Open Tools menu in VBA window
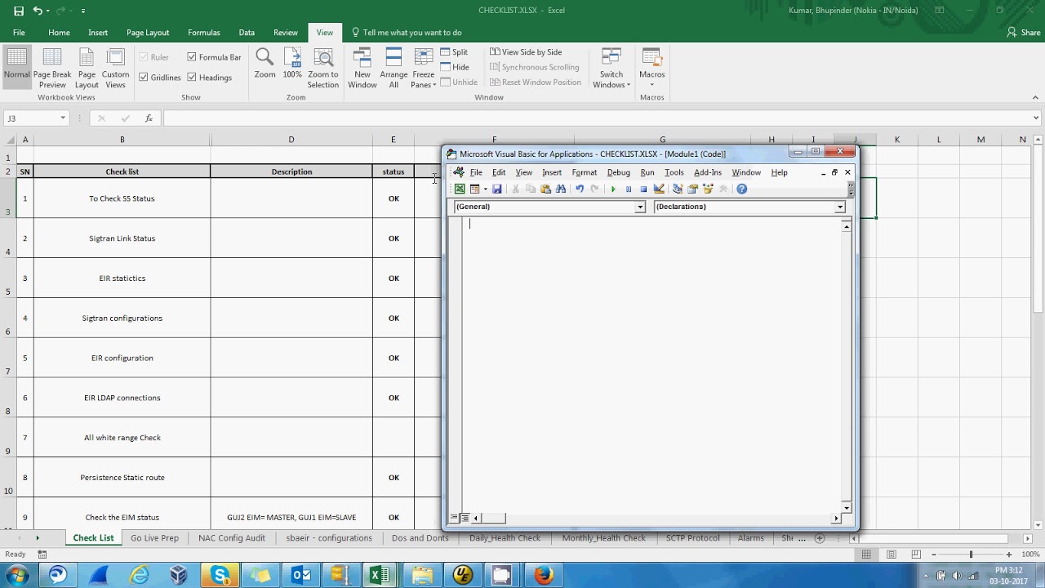The width and height of the screenshot is (1045, 588). point(674,172)
